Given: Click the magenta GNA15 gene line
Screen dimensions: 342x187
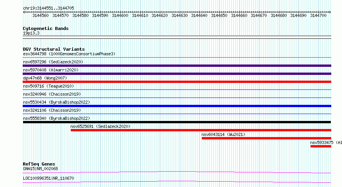Looking at the screenshot, I should coord(177,172).
